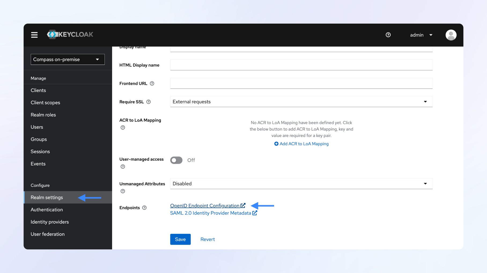Screen dimensions: 487x273
Task: Show help for Unmanaged Attributes
Action: pos(123,191)
